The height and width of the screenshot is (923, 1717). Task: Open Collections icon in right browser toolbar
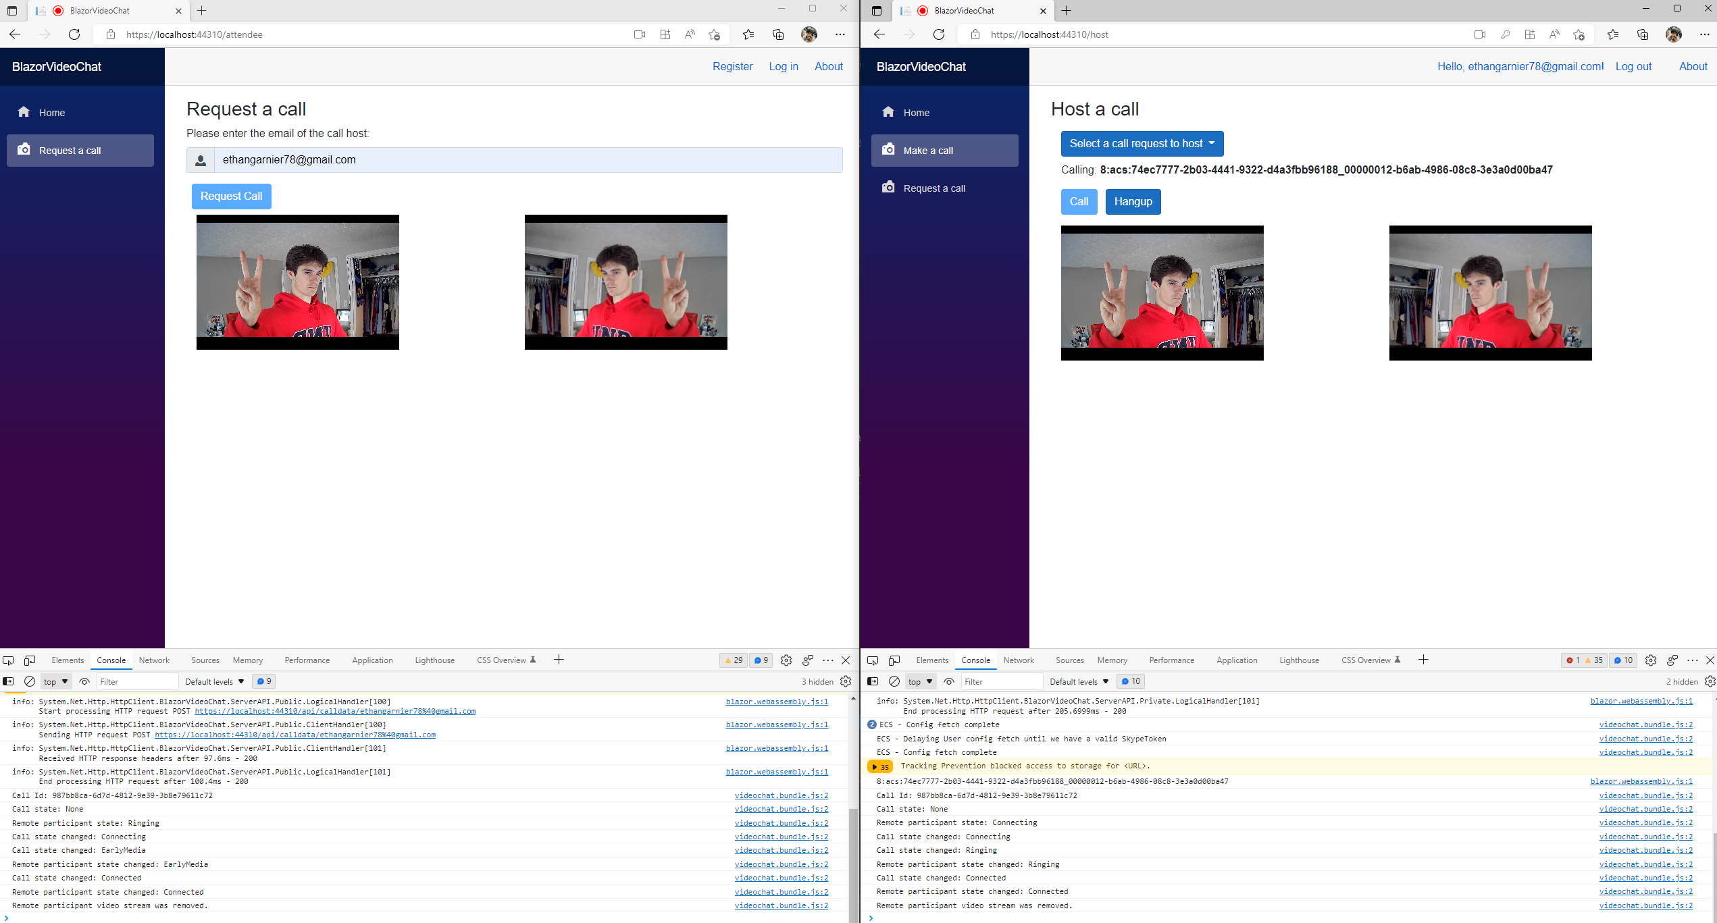(x=1643, y=34)
